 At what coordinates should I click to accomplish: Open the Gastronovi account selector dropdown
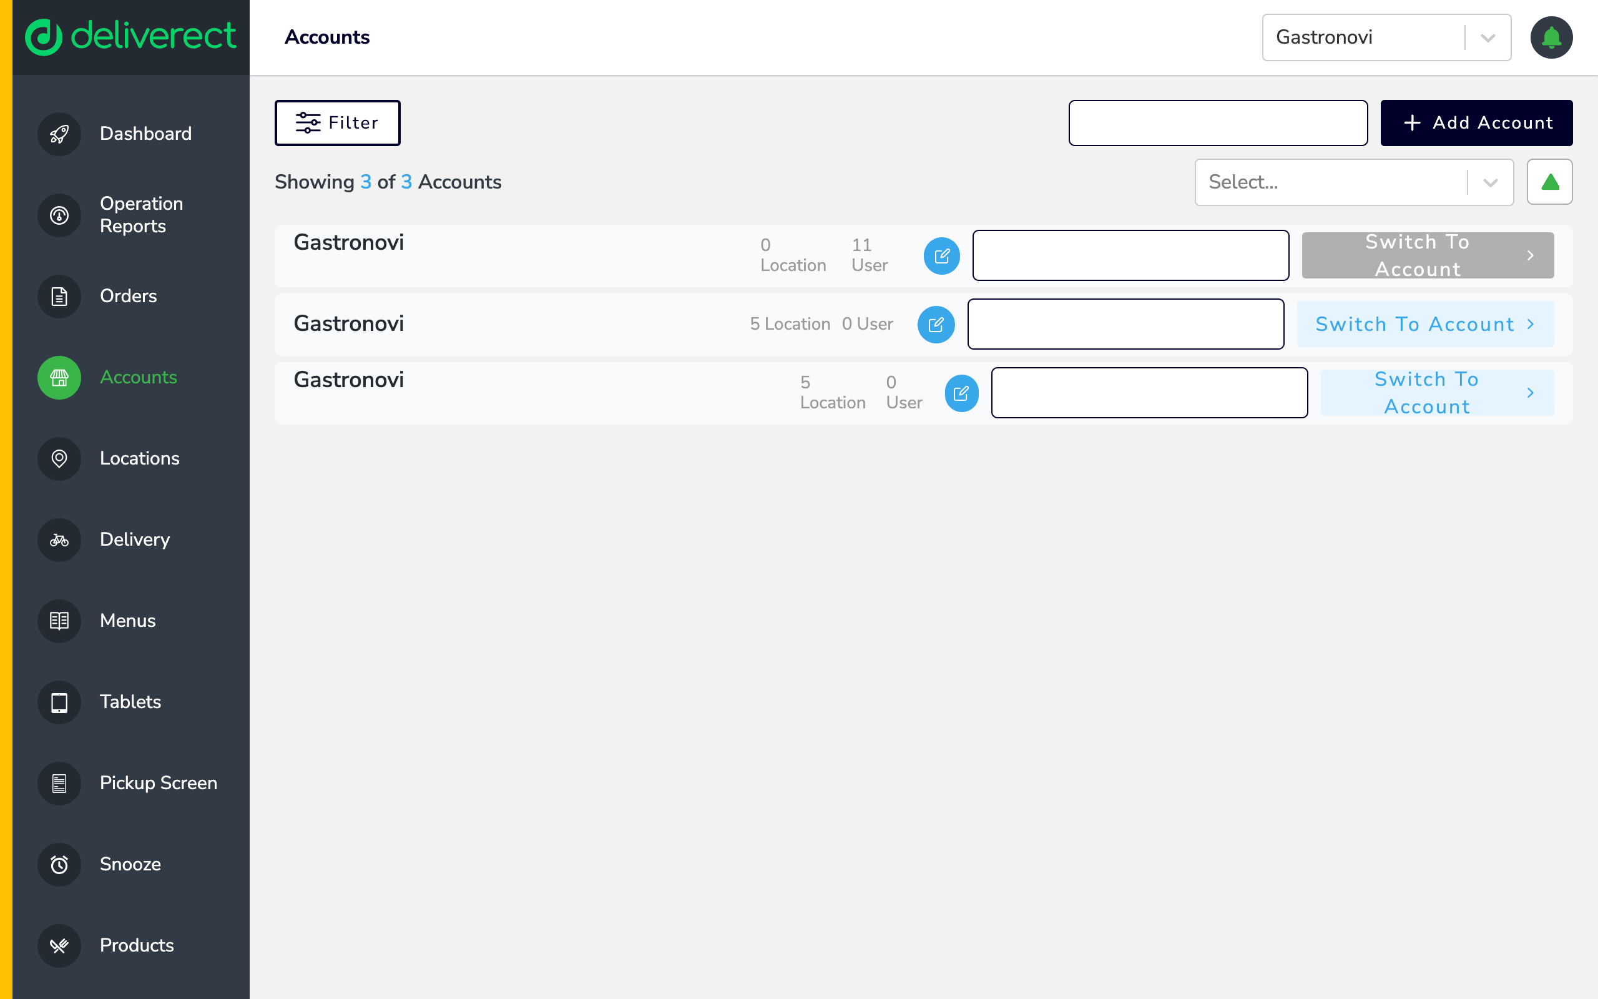click(1386, 37)
